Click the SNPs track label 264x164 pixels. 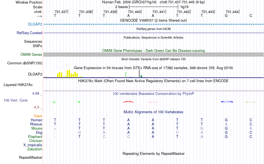pos(38,46)
